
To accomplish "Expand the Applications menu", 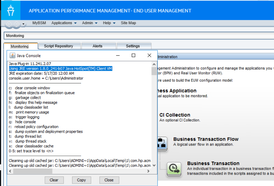I will [x=64, y=23].
